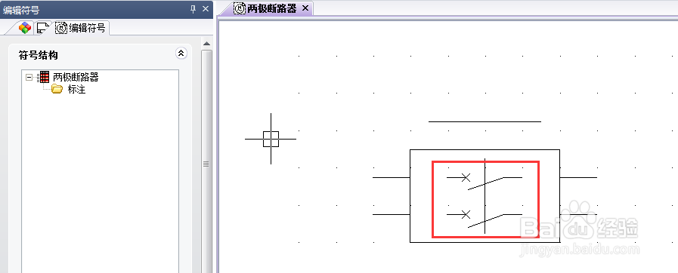The width and height of the screenshot is (678, 273).
Task: Select the lower left connection line of the breaker
Action: pyautogui.click(x=392, y=214)
